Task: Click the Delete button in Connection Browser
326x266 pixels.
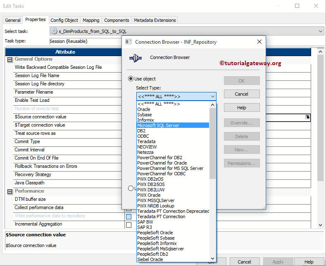Action: tap(242, 137)
